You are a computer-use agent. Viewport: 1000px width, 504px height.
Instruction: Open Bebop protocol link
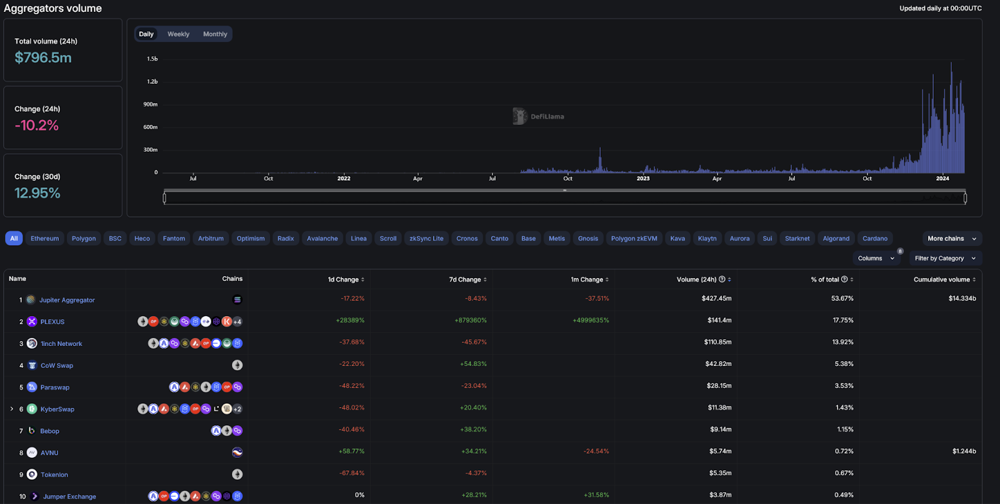click(50, 432)
